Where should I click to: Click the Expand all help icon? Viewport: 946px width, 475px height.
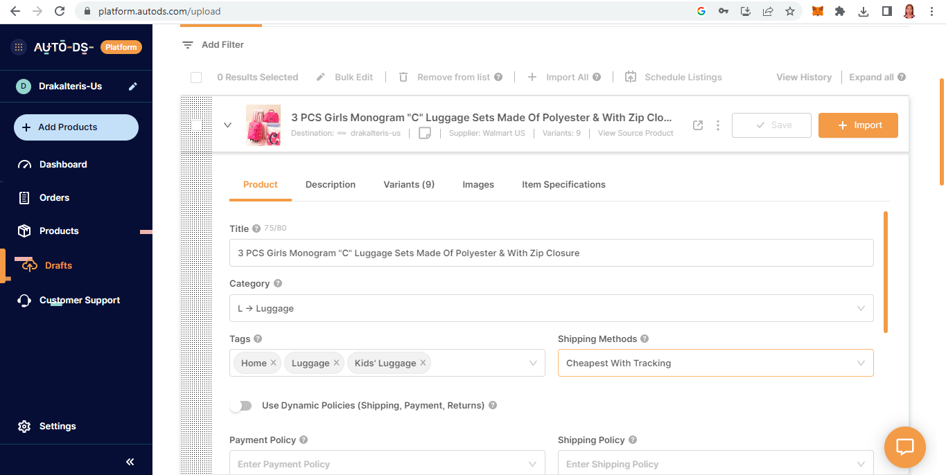902,78
